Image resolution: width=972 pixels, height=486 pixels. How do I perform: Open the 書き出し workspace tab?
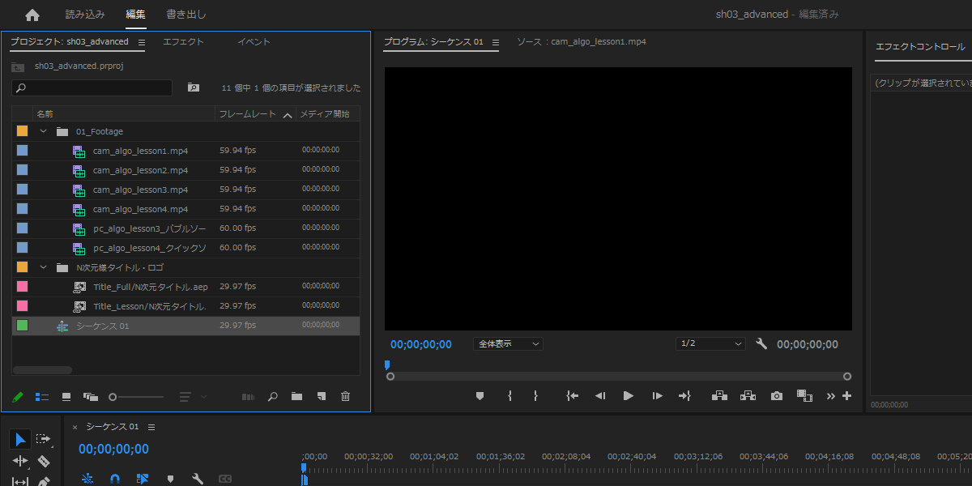click(x=186, y=15)
